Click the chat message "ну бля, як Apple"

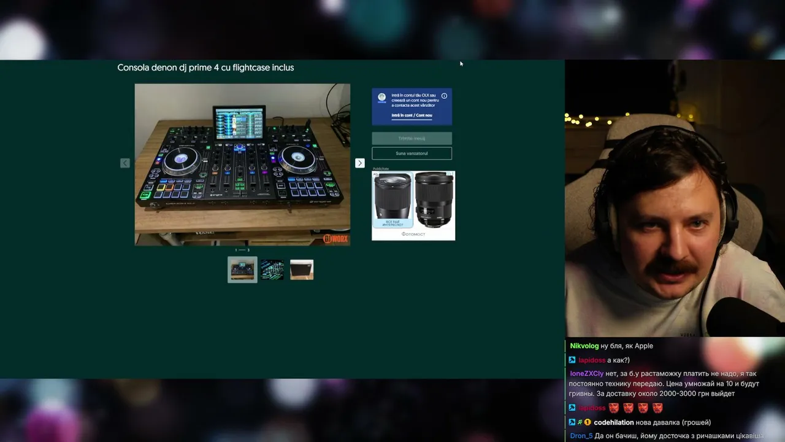[x=627, y=346]
